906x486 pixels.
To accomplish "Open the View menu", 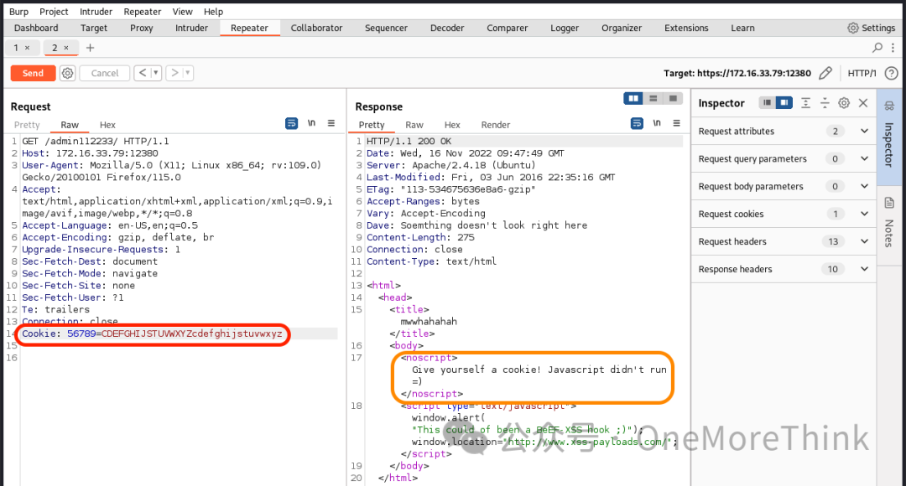I will [x=182, y=12].
